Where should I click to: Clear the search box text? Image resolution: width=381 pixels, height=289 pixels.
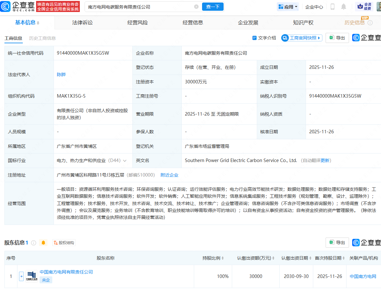196,7
